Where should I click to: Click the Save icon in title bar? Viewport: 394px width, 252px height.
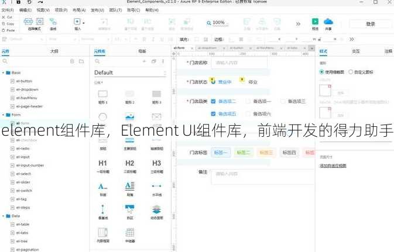(x=18, y=2)
